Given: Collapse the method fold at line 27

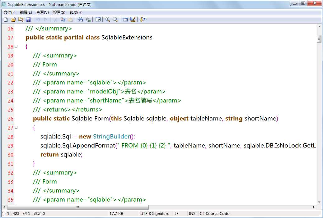Looking at the screenshot, I should click(16, 127).
